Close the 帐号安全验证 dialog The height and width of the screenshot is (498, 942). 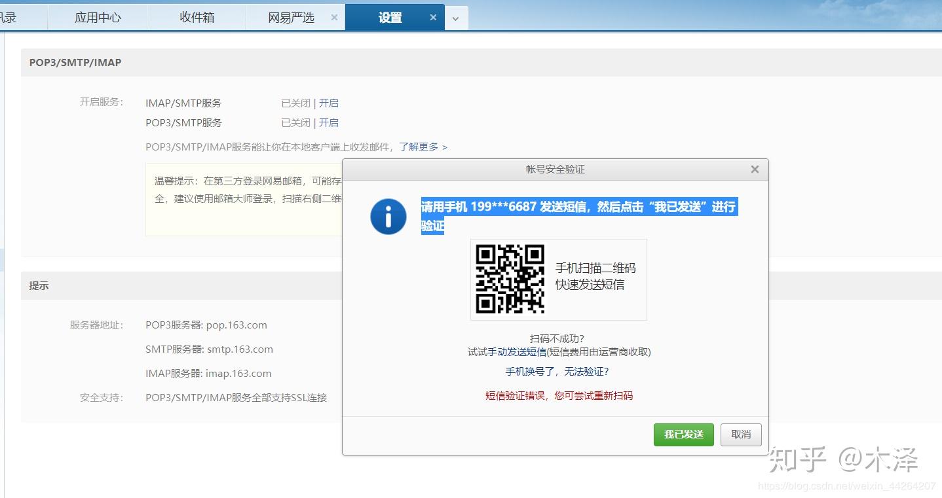point(755,169)
